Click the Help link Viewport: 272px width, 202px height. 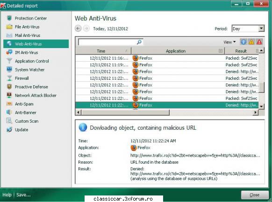coord(7,195)
